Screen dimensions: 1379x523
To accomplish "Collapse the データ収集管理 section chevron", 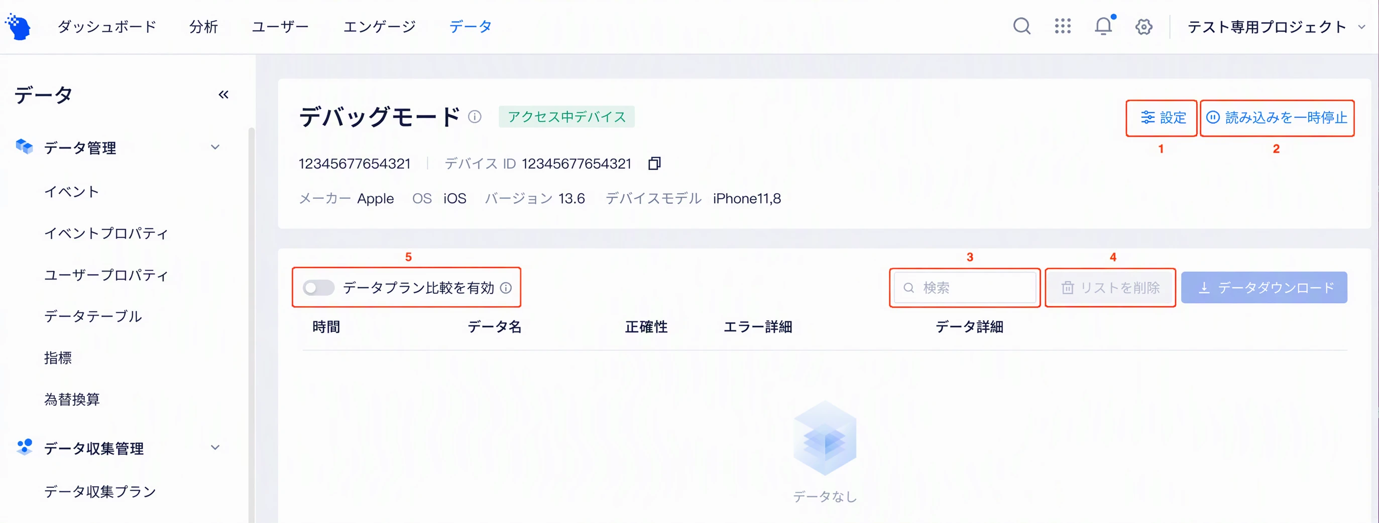I will tap(215, 448).
